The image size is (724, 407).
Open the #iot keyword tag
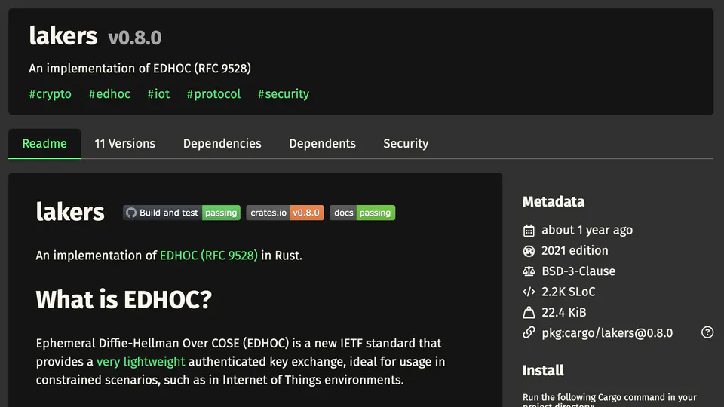pos(158,94)
